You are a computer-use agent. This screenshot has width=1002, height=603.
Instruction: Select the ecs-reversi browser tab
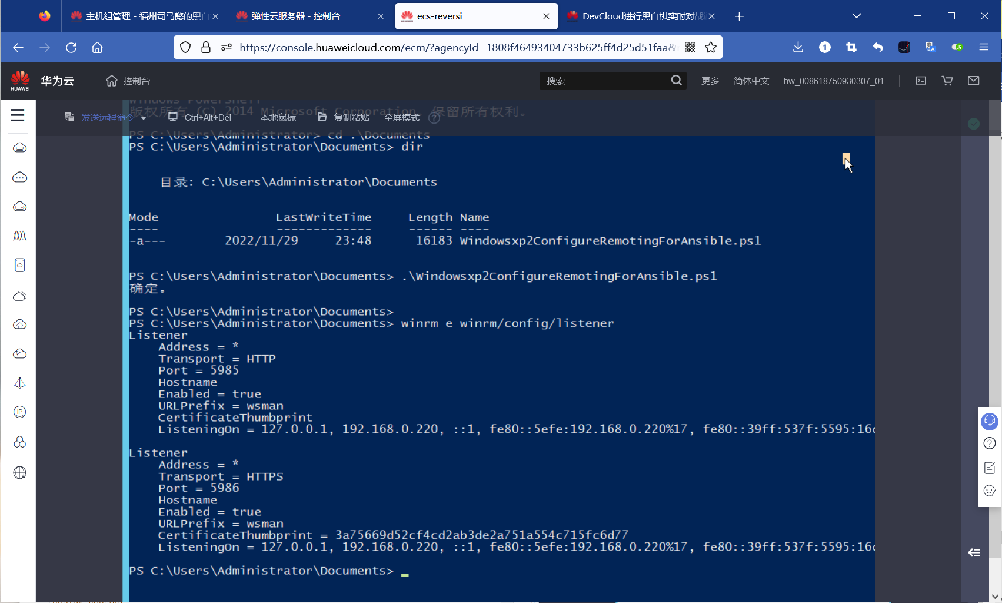pyautogui.click(x=476, y=16)
